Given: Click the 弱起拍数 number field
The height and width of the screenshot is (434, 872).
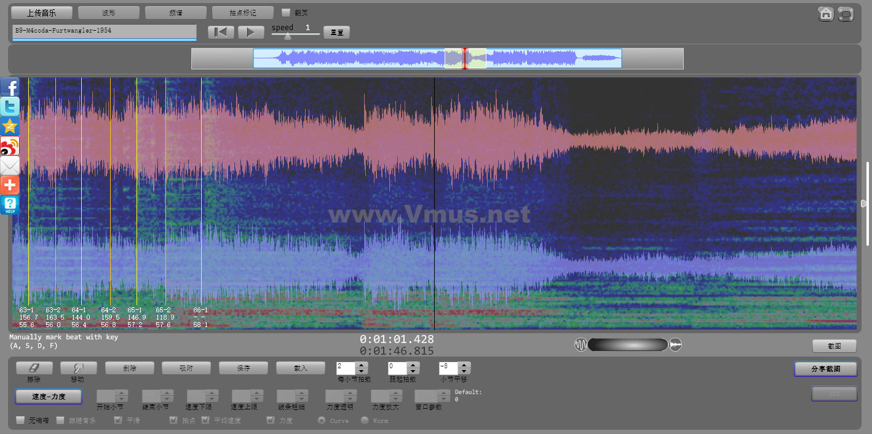Looking at the screenshot, I should tap(397, 368).
